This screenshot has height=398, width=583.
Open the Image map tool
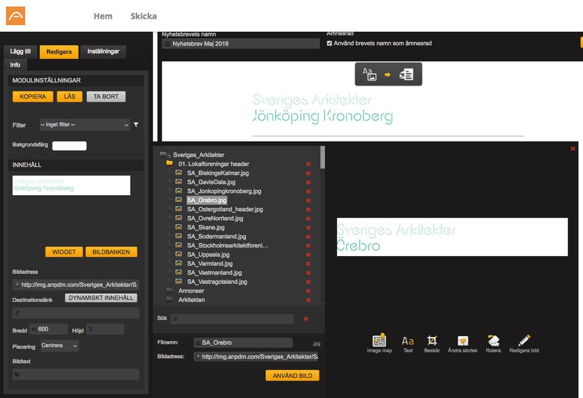click(x=379, y=343)
